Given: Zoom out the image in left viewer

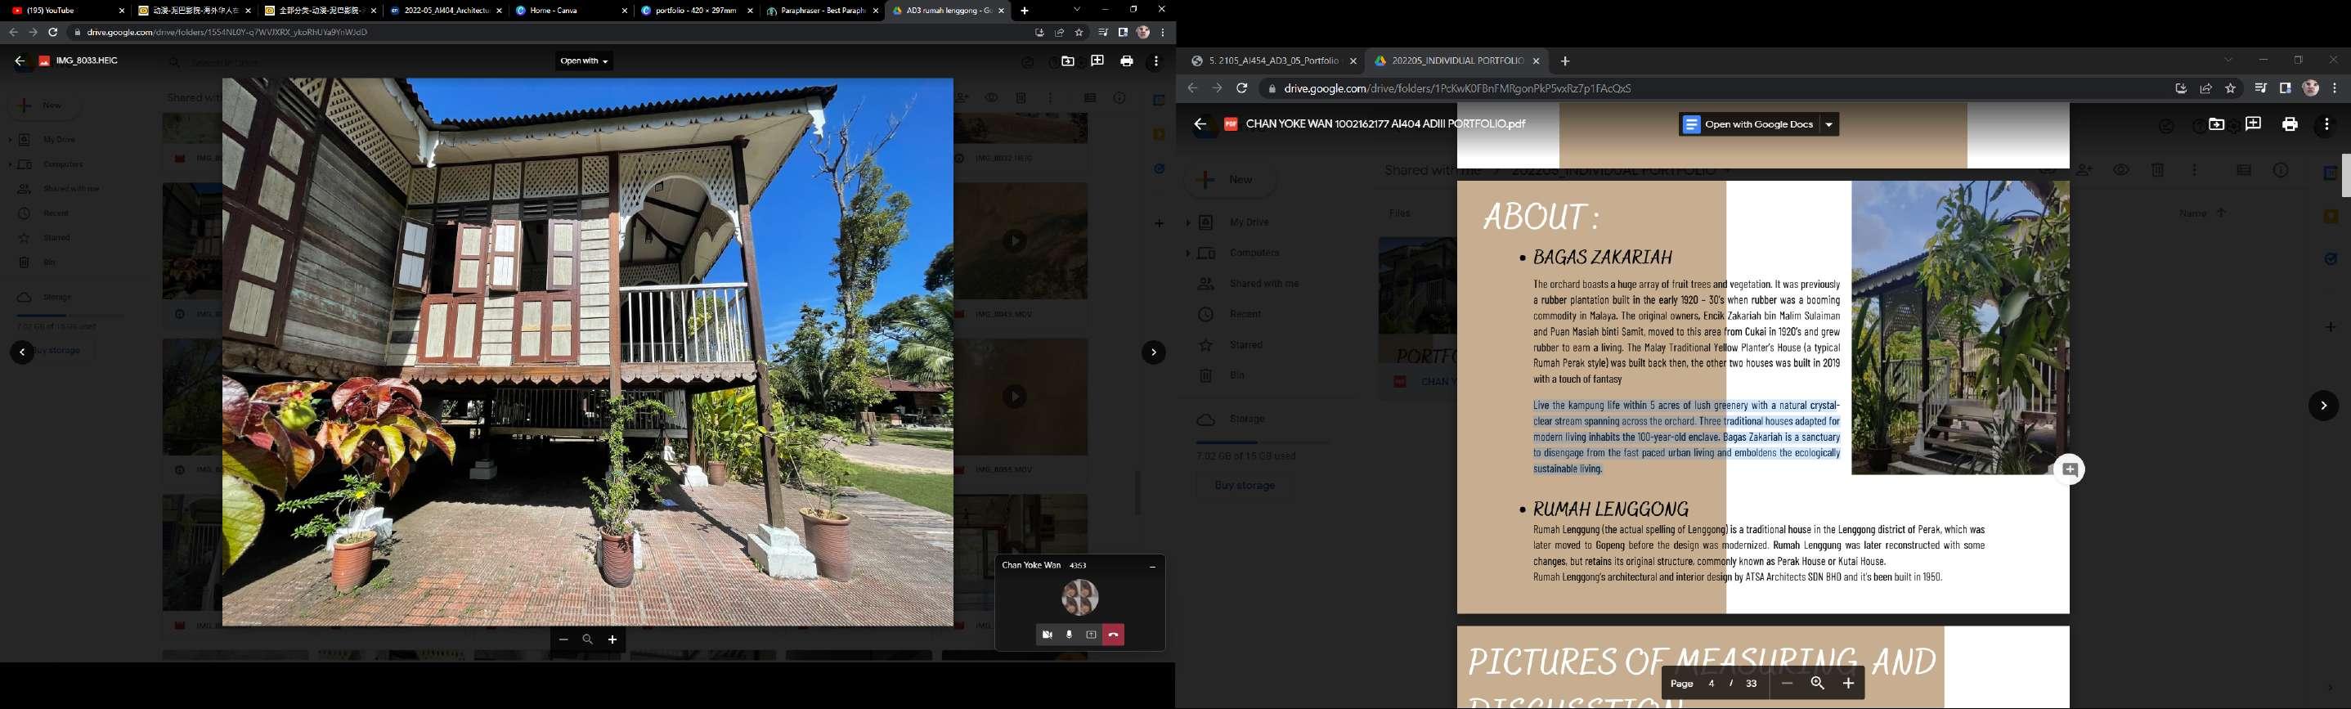Looking at the screenshot, I should coord(563,639).
